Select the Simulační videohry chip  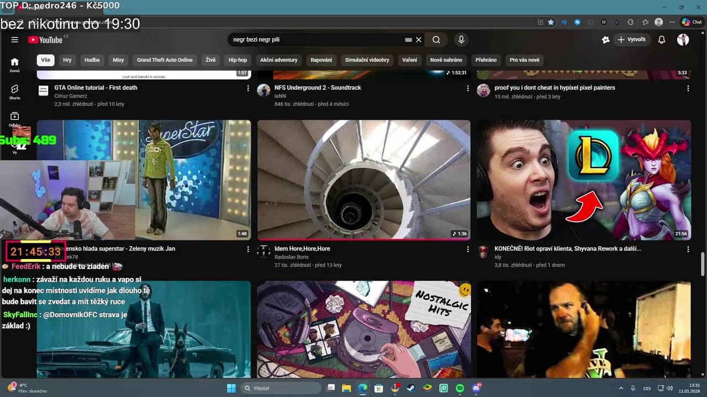367,60
